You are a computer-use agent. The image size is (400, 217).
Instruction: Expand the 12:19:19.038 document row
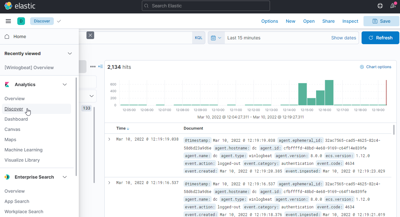click(109, 139)
